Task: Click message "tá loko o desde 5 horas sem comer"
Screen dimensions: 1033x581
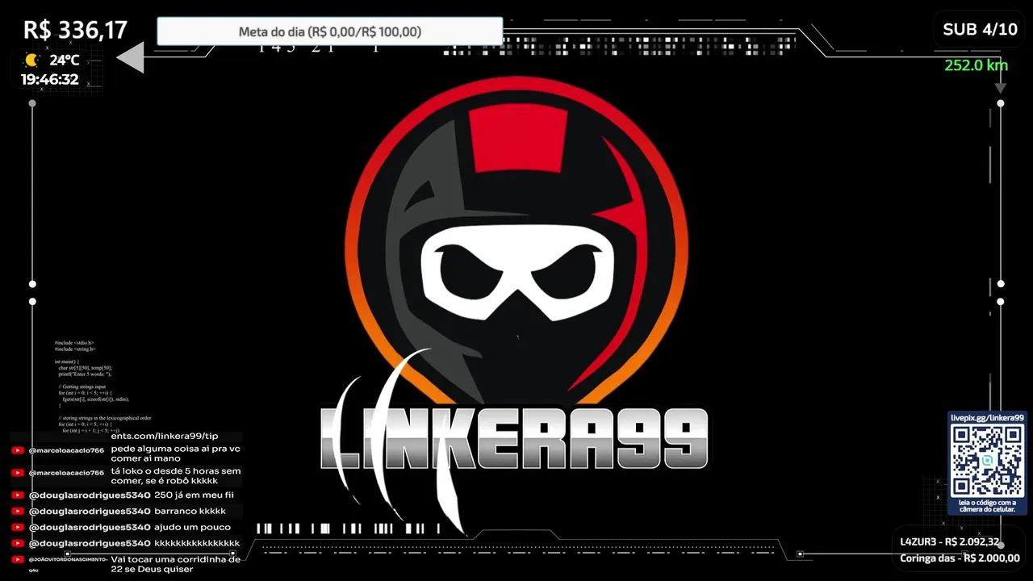Action: [175, 476]
